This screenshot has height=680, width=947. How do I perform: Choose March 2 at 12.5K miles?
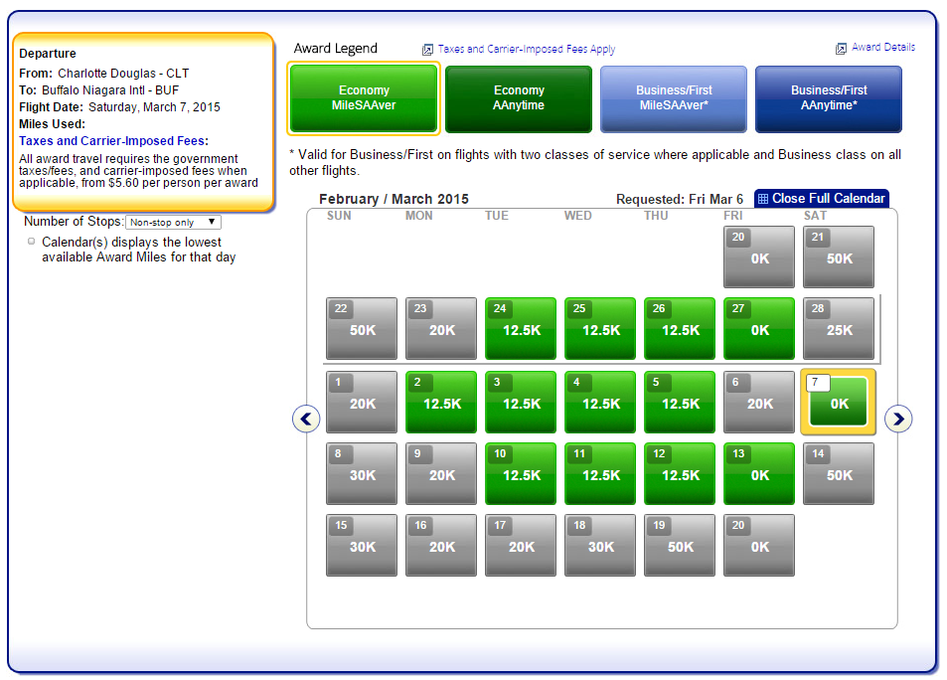(441, 402)
